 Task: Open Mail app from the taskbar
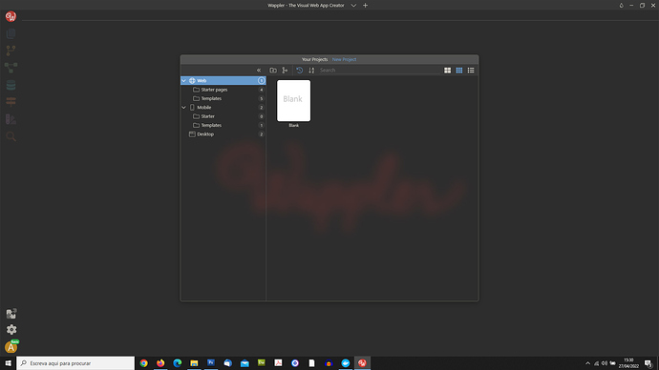tap(244, 363)
